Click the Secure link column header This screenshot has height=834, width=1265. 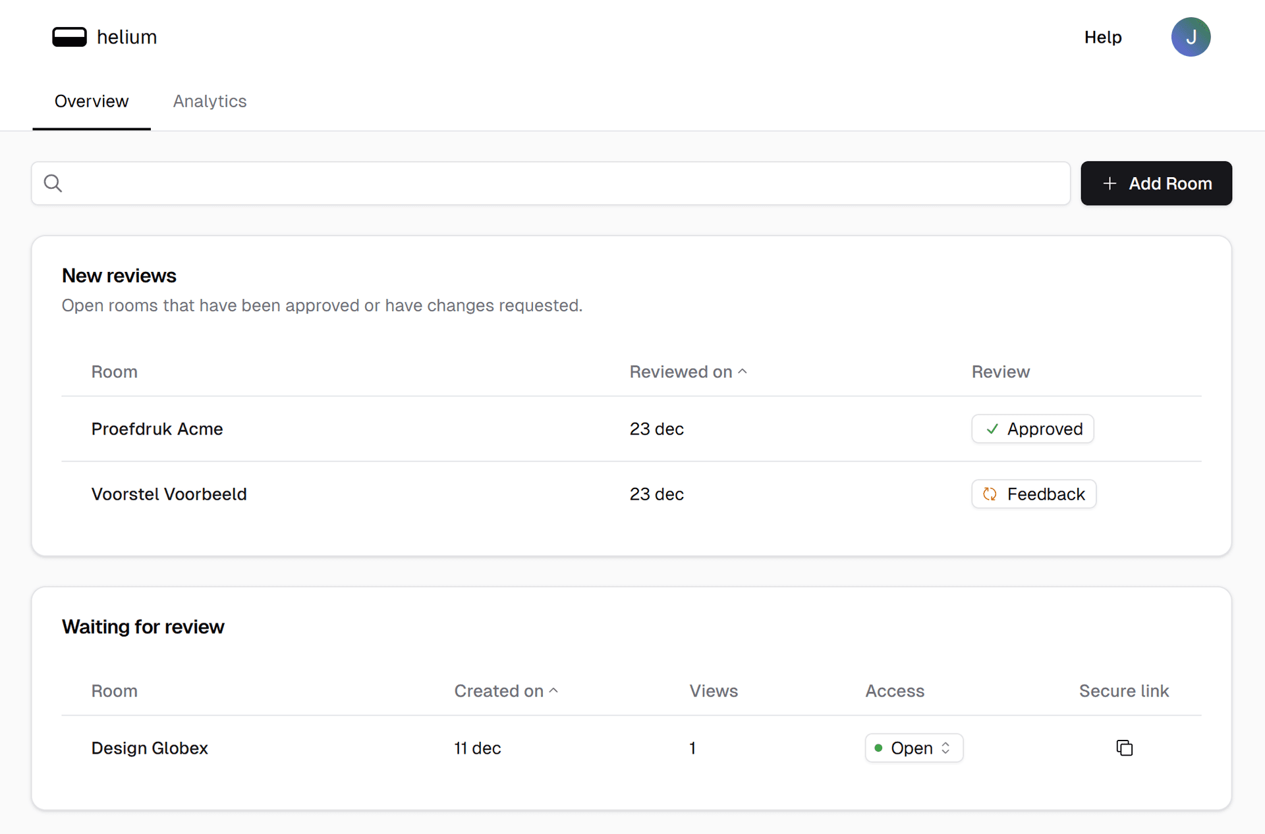pyautogui.click(x=1124, y=691)
